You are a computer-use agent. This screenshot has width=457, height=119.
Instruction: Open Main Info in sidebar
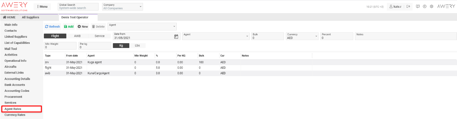tap(11, 25)
